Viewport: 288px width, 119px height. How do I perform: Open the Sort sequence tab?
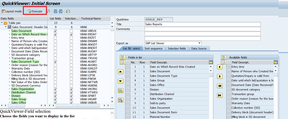pos(154,49)
